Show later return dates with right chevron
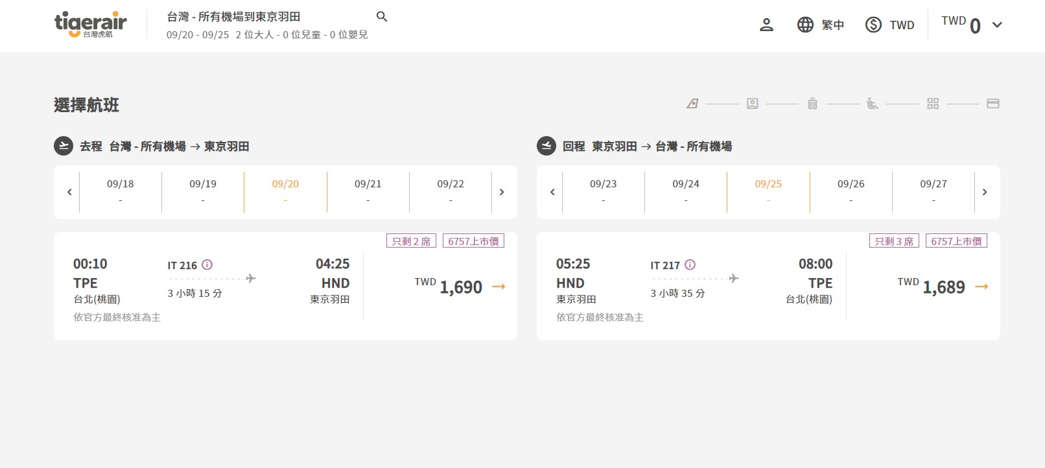Image resolution: width=1045 pixels, height=468 pixels. (x=985, y=192)
